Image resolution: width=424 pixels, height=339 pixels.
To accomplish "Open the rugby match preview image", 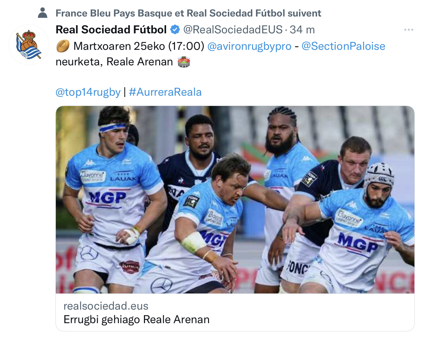I will click(235, 199).
